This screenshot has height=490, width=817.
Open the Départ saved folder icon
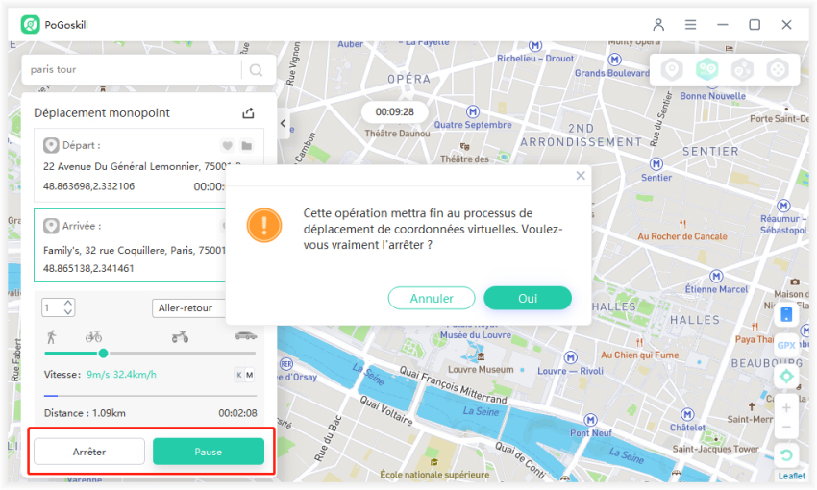click(247, 146)
